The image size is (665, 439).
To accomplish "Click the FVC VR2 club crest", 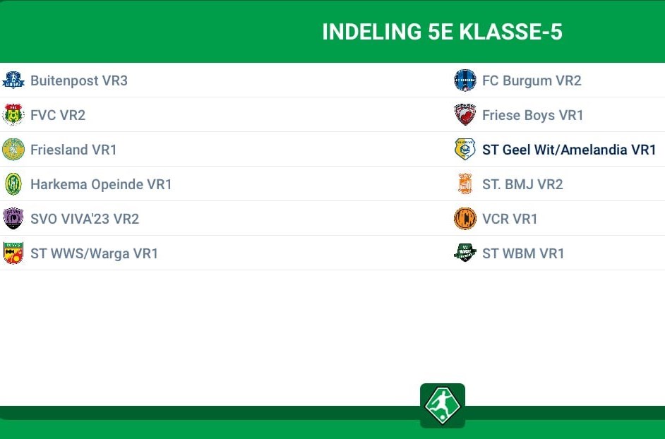I will point(13,114).
